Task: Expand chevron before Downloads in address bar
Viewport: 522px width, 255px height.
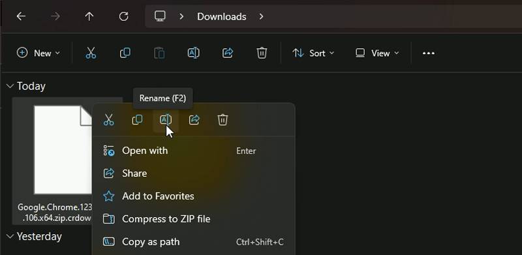Action: click(181, 16)
